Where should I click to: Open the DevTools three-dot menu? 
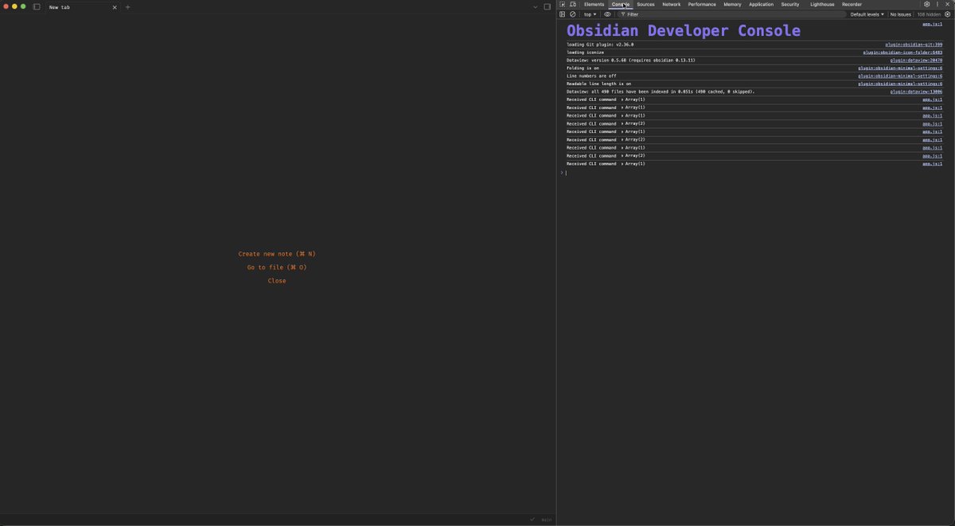937,4
